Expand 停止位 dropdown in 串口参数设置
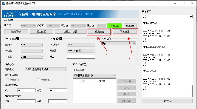 click(32, 51)
